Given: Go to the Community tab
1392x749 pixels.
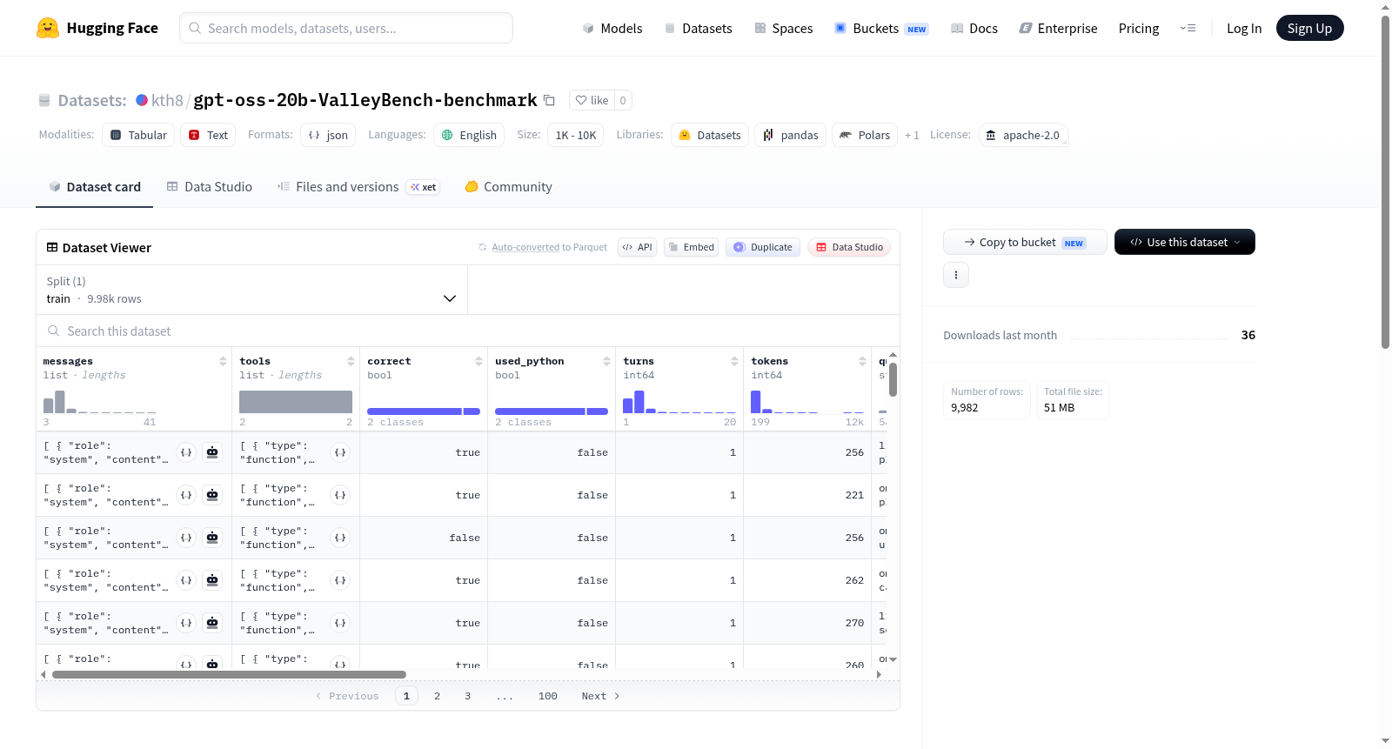Looking at the screenshot, I should pos(508,186).
